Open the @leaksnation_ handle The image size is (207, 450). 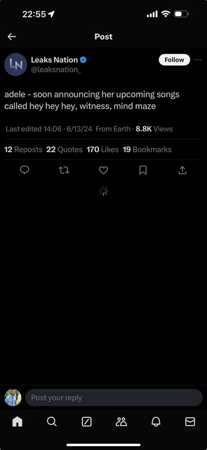[x=56, y=70]
